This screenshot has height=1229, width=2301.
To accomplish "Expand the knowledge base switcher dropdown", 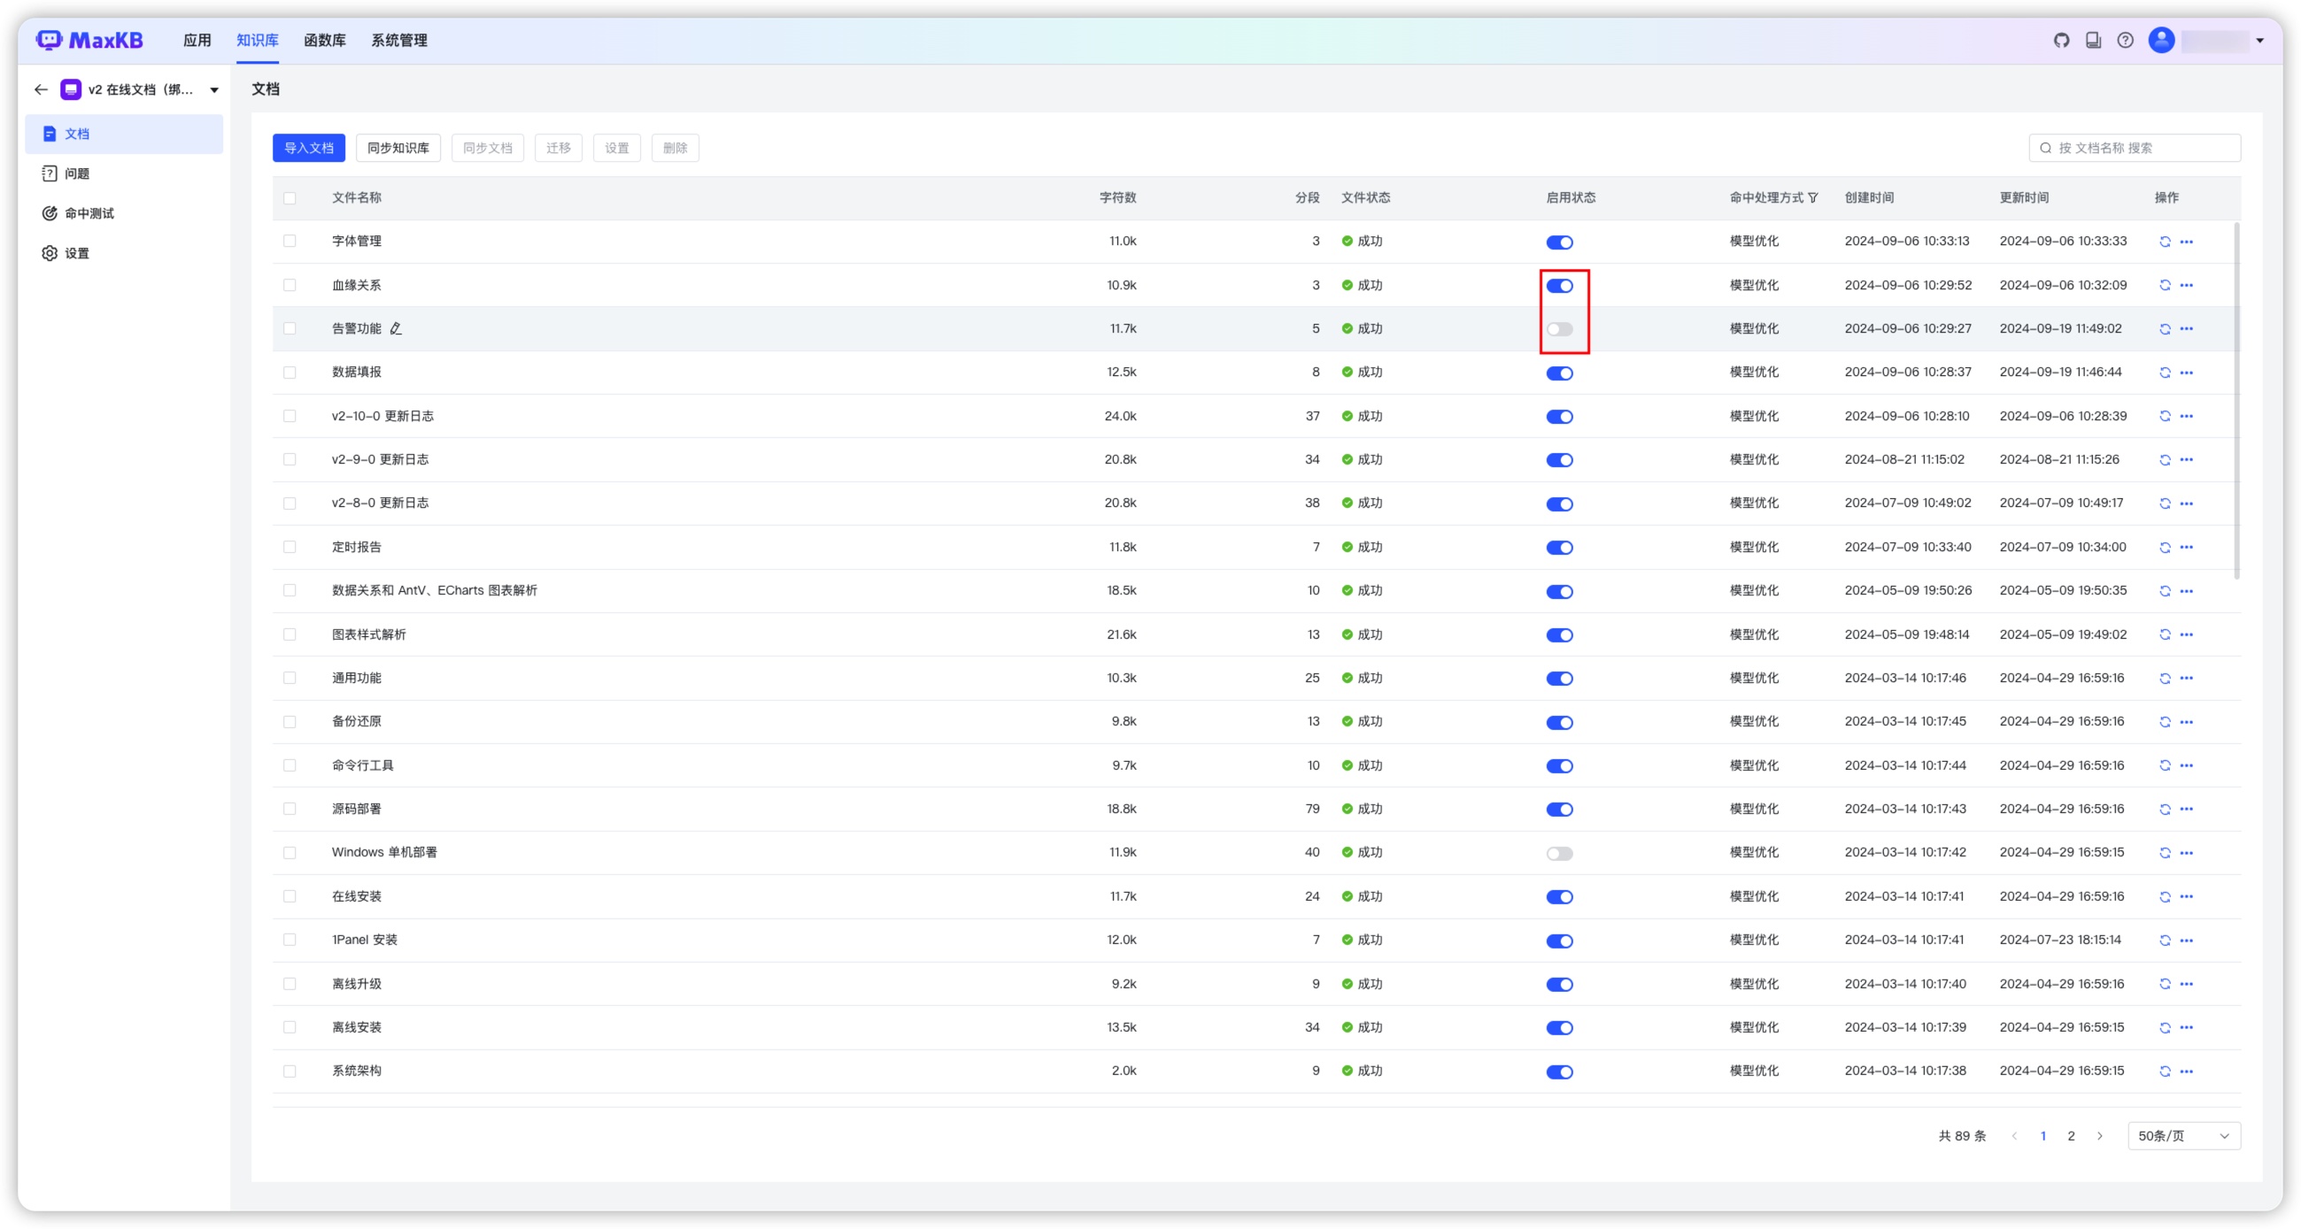I will tap(214, 90).
